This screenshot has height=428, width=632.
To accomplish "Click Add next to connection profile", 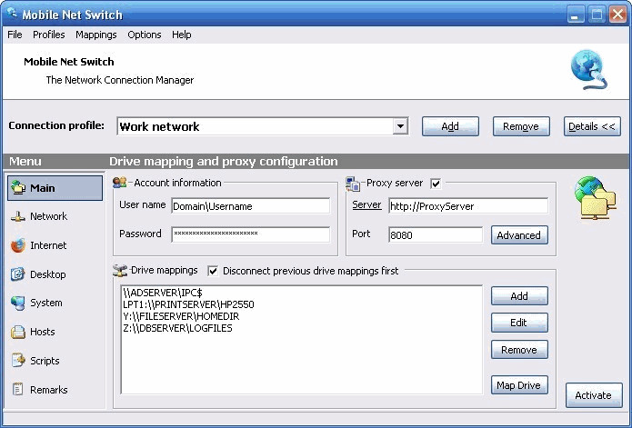I will point(450,126).
